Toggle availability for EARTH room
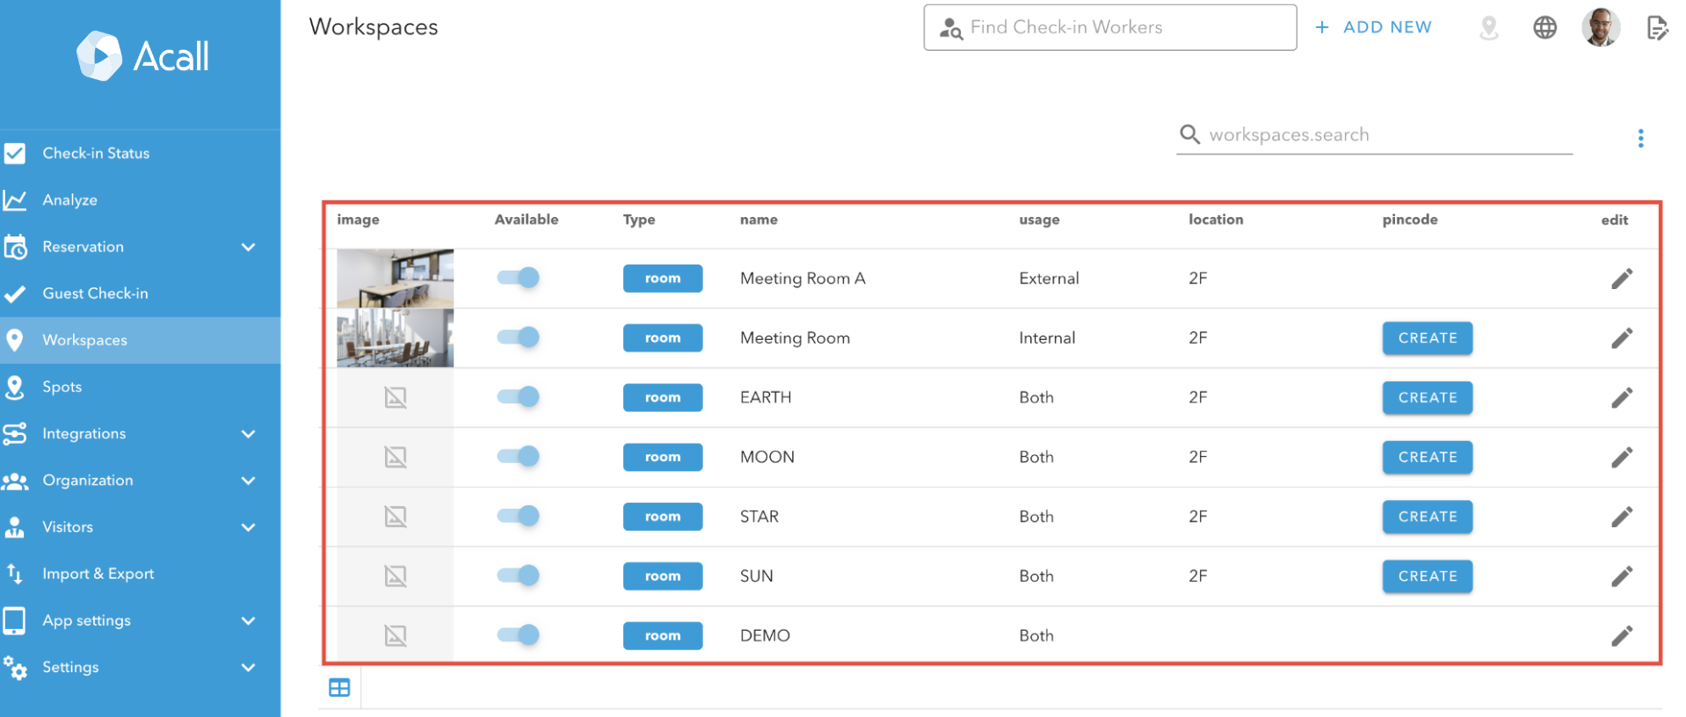 click(518, 397)
